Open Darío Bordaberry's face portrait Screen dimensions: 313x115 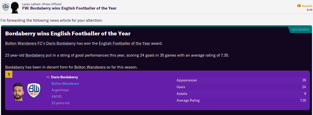coord(19,91)
